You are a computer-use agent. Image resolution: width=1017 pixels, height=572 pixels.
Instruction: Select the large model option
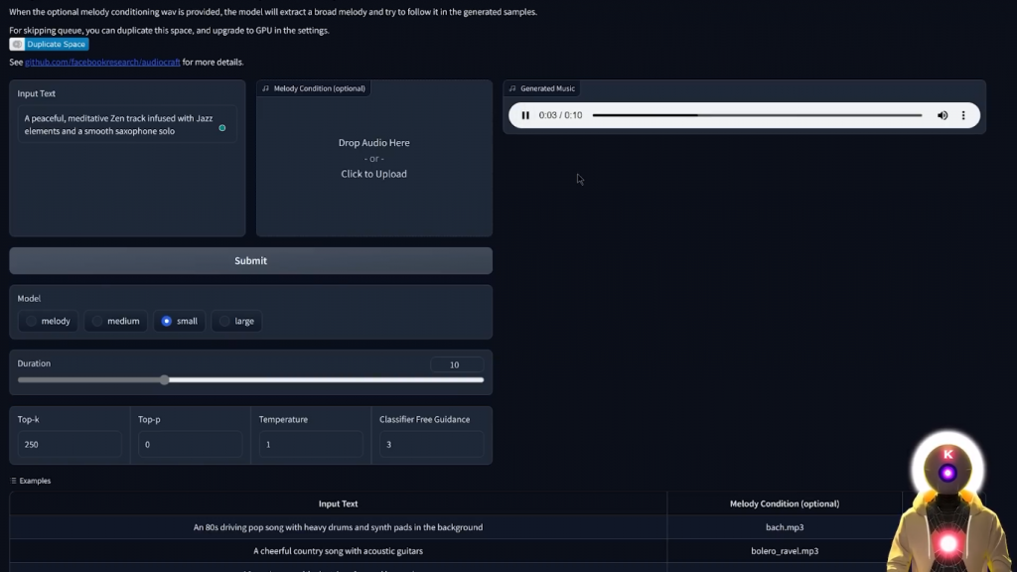[x=236, y=321]
